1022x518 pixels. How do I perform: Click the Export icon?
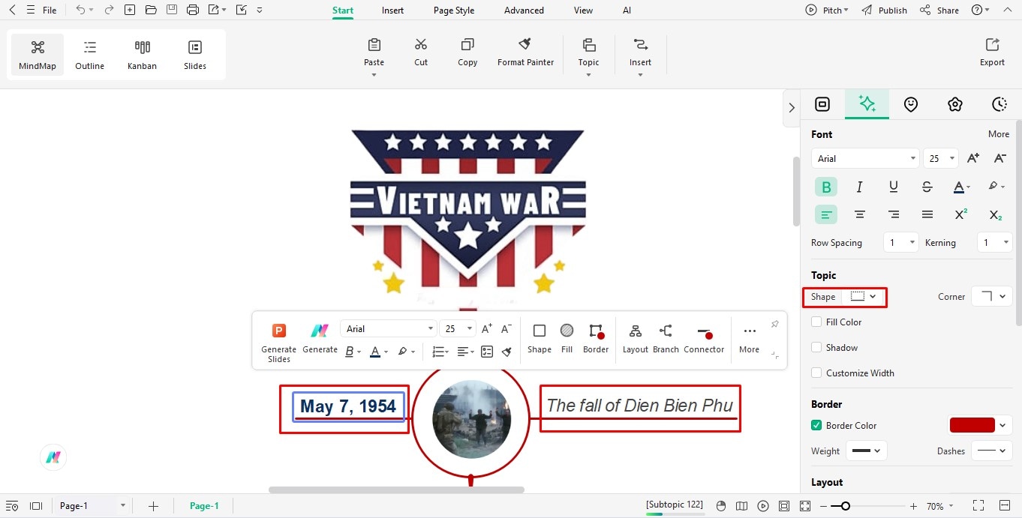[x=992, y=45]
